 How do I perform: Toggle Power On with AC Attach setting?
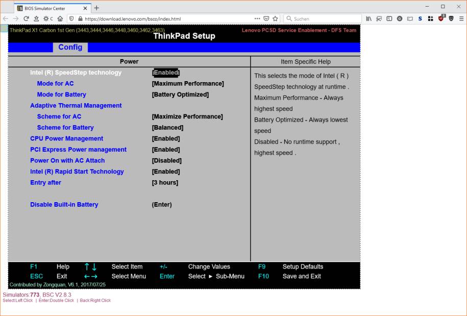[165, 160]
